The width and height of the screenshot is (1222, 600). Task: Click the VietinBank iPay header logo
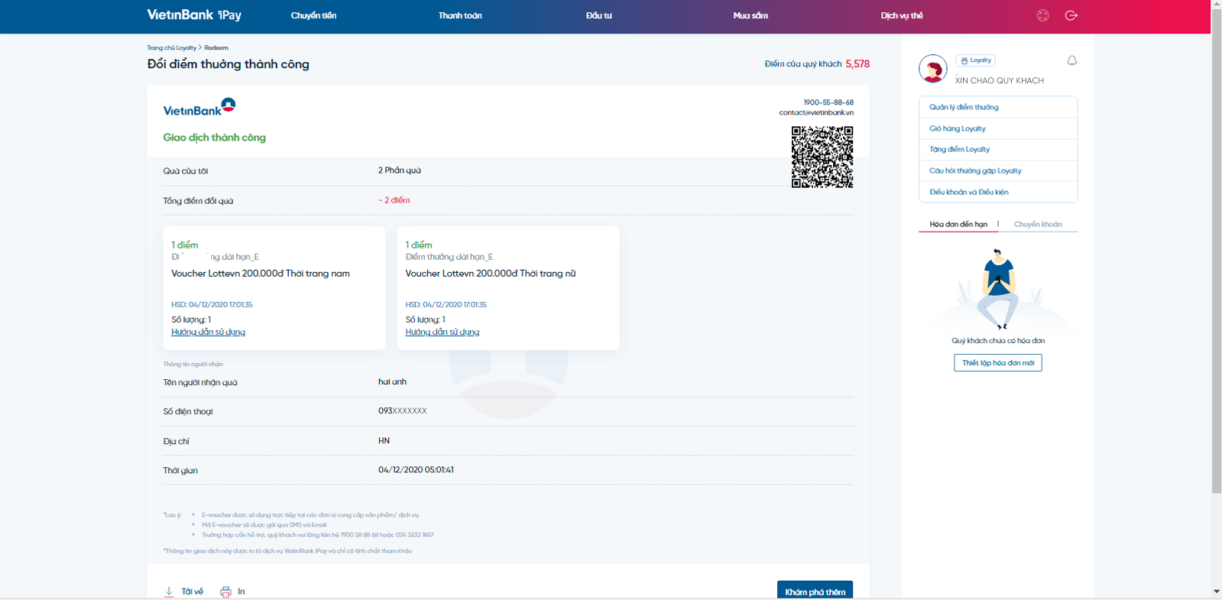tap(194, 15)
